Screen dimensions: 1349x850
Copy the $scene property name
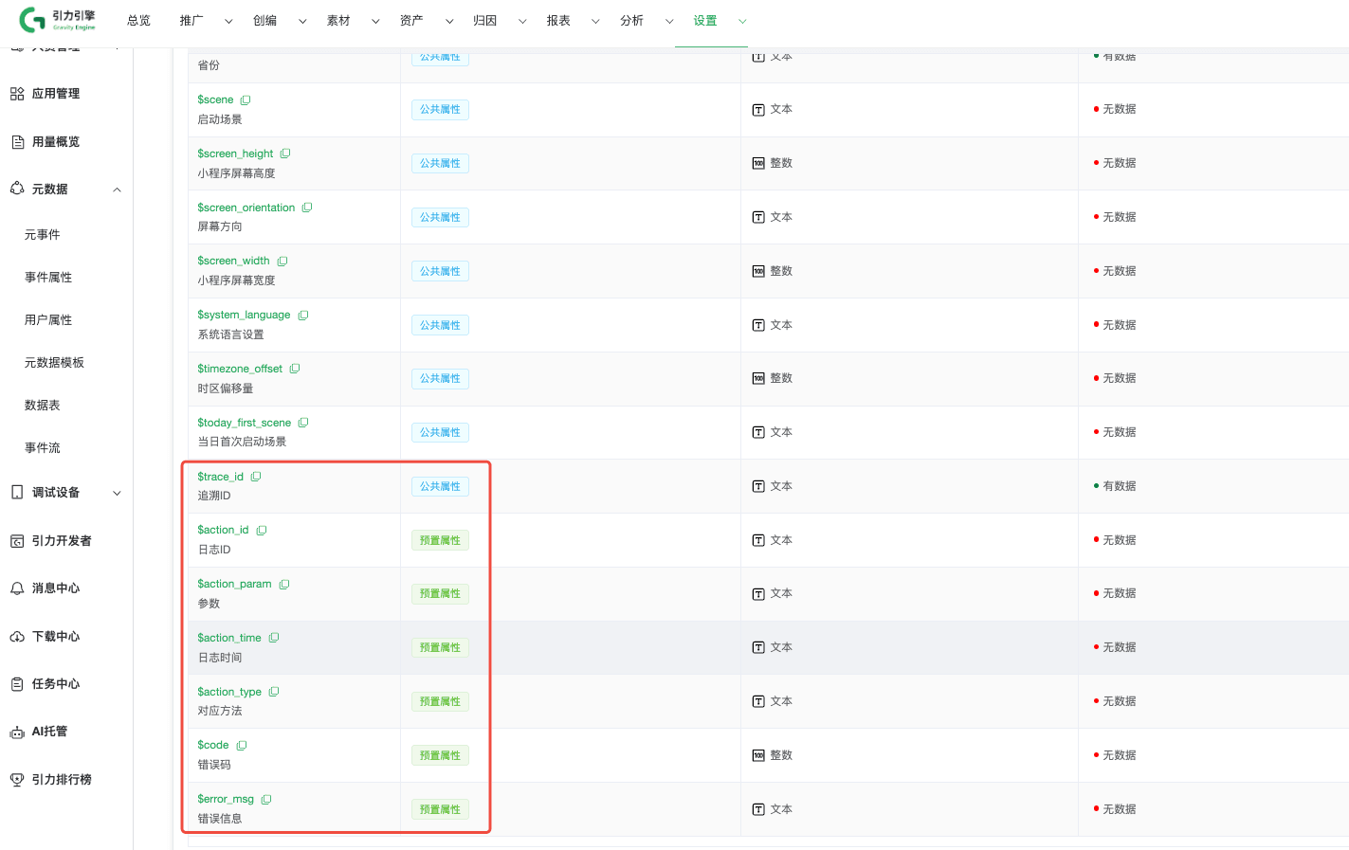[x=246, y=100]
